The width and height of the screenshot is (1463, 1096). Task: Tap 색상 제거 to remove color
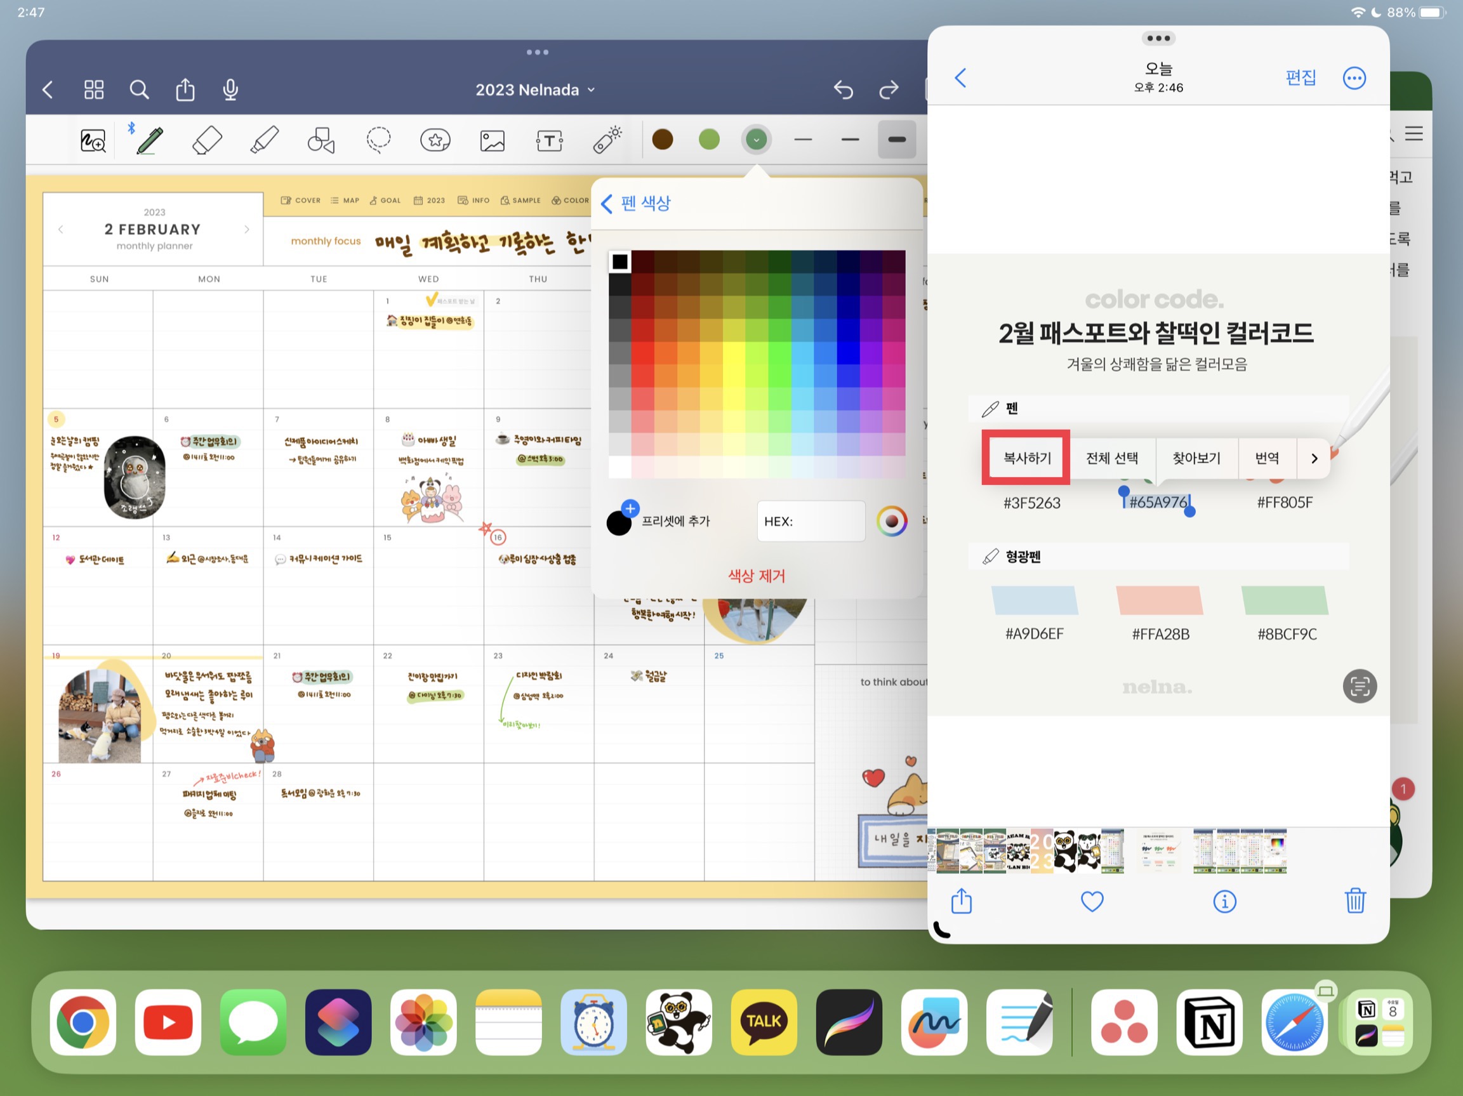click(x=756, y=576)
